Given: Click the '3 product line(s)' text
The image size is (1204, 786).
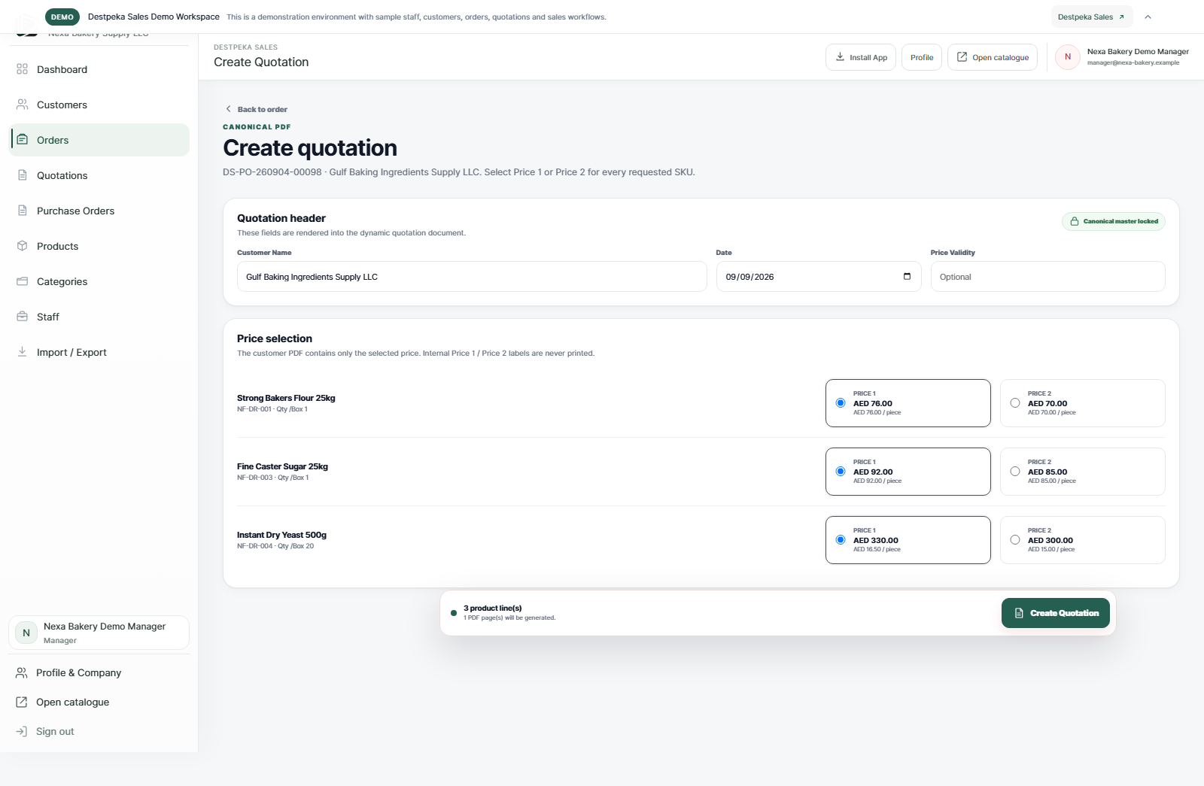Looking at the screenshot, I should point(492,608).
